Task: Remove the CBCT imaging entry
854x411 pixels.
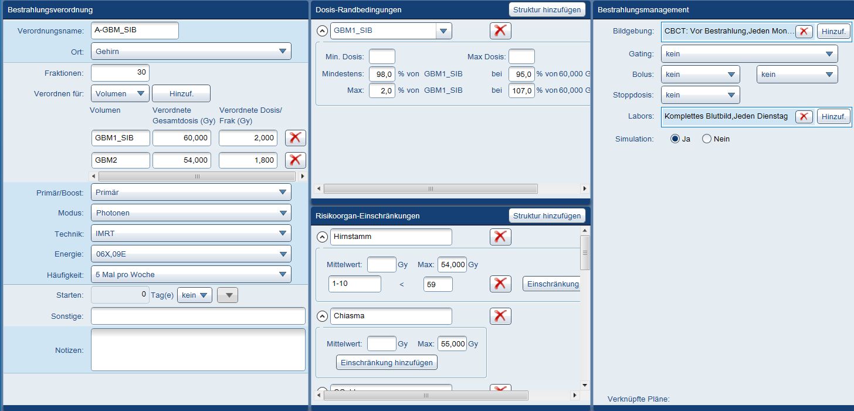Action: [x=804, y=32]
